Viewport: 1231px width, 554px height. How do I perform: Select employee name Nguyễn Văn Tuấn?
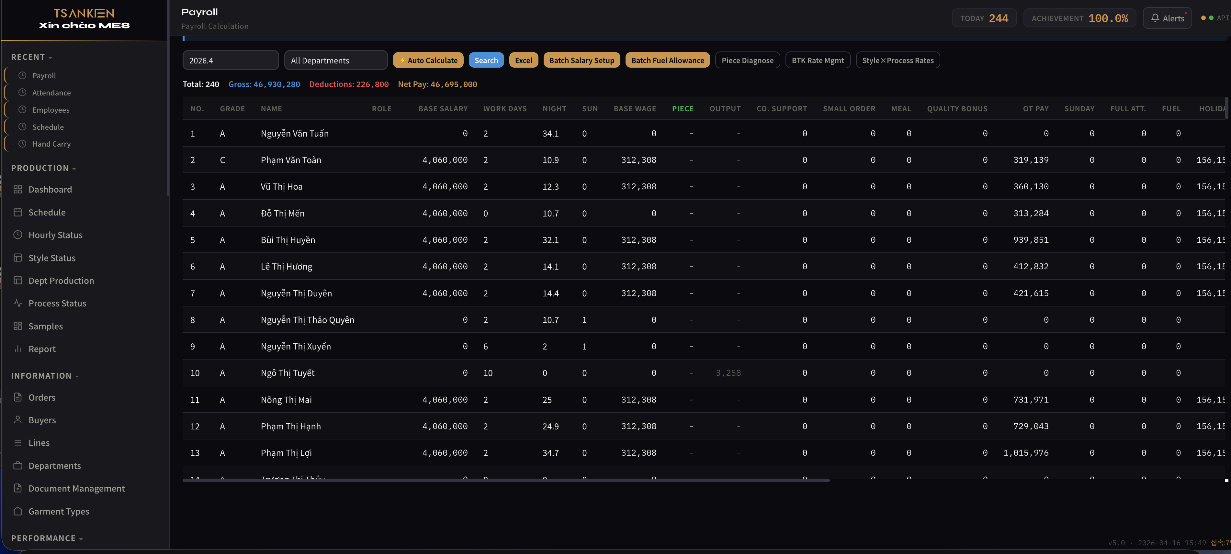[294, 134]
